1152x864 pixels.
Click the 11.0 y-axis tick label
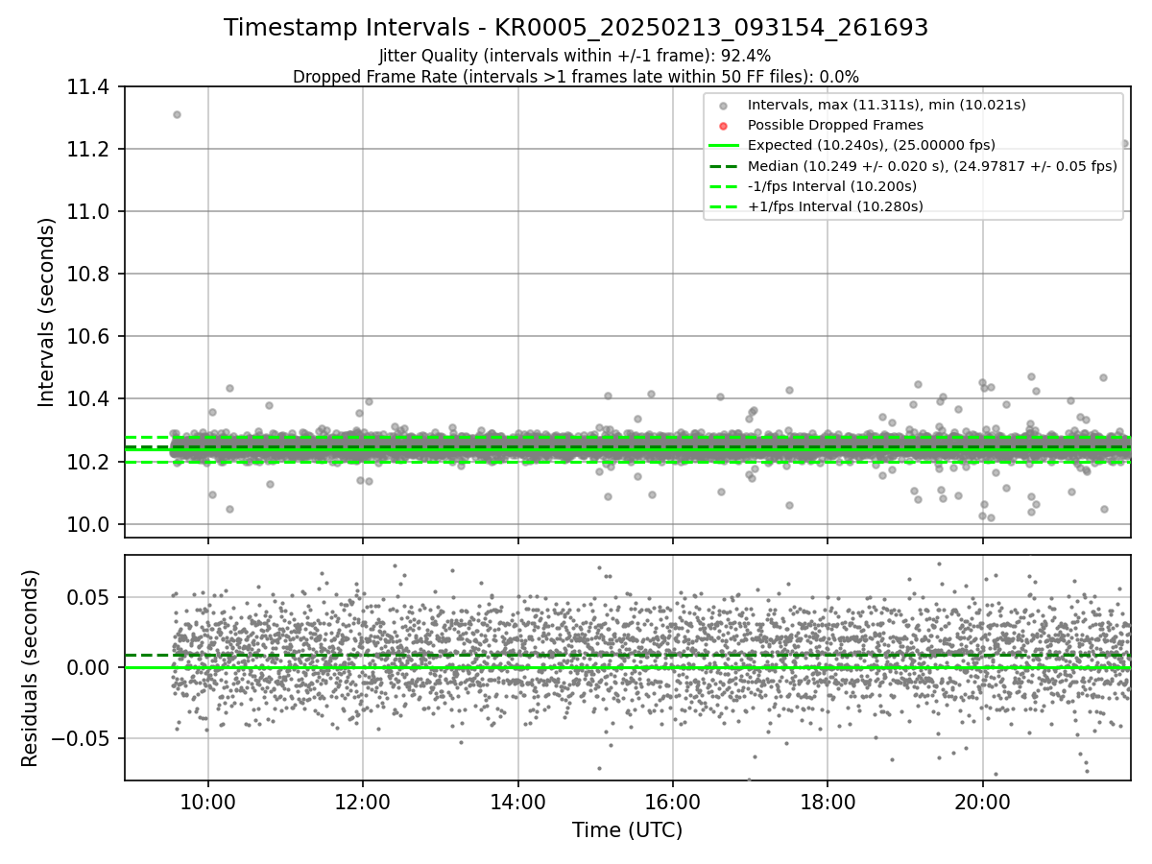(x=90, y=212)
